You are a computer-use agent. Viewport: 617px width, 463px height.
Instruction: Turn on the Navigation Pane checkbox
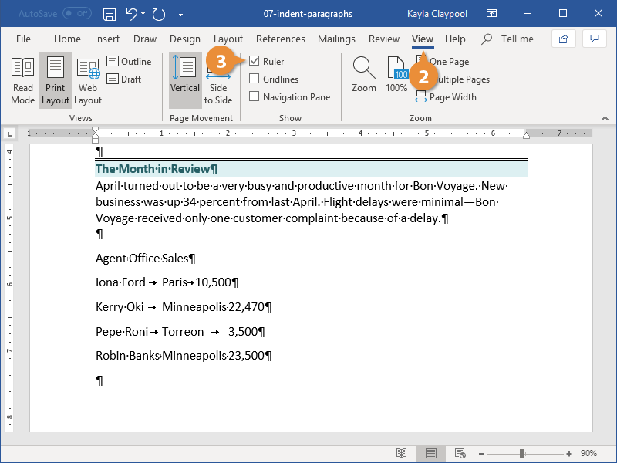tap(255, 97)
